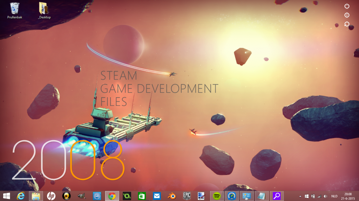Launch Blender from the taskbar
The image size is (359, 201).
click(x=172, y=196)
